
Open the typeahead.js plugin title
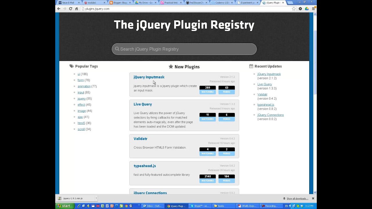(x=145, y=166)
